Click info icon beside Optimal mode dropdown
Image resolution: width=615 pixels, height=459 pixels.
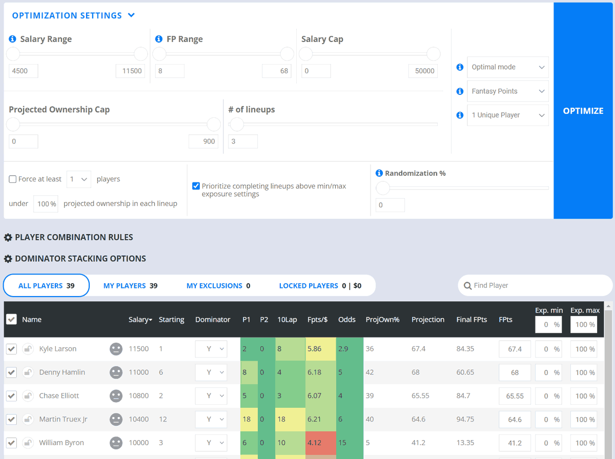460,67
